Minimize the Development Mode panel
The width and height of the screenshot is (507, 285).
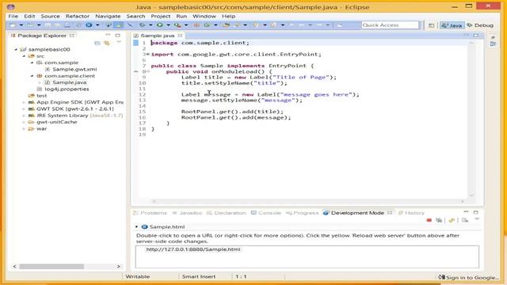pos(466,212)
